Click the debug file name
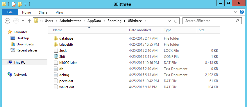Image resolution: width=247 pixels, height=107 pixels. [x=64, y=75]
